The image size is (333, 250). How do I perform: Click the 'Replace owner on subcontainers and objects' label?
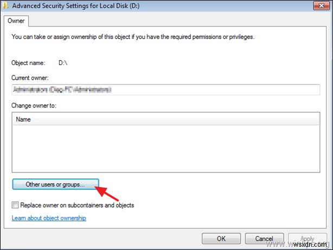tap(77, 206)
